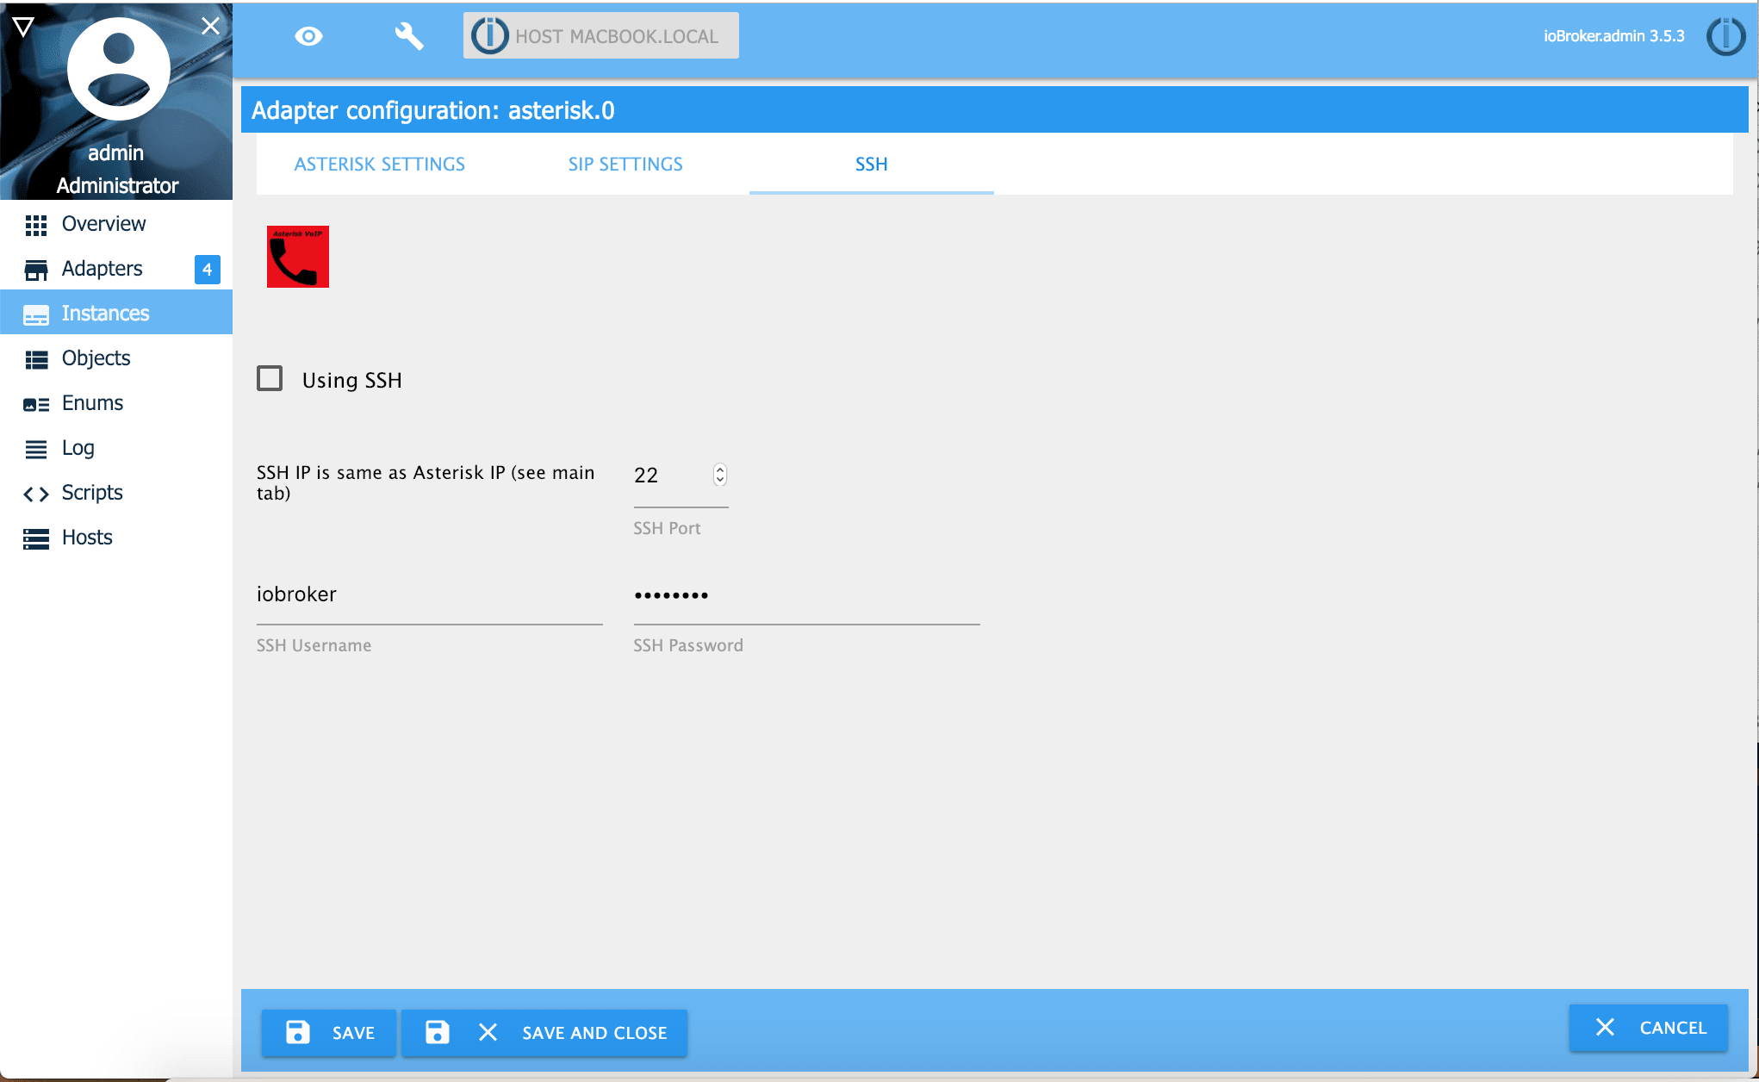Expand the triangle menu at top left
1759x1082 pixels.
[x=23, y=27]
